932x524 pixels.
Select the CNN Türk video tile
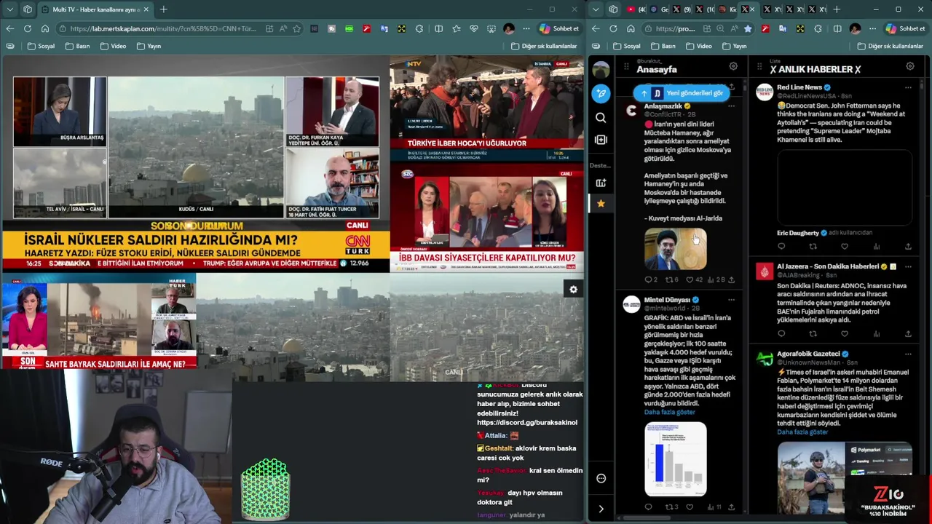pos(196,164)
